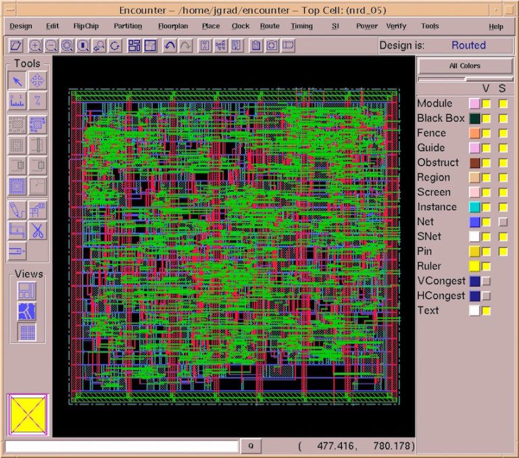Pick the scissors cut tool
Image resolution: width=519 pixels, height=458 pixels.
[38, 230]
